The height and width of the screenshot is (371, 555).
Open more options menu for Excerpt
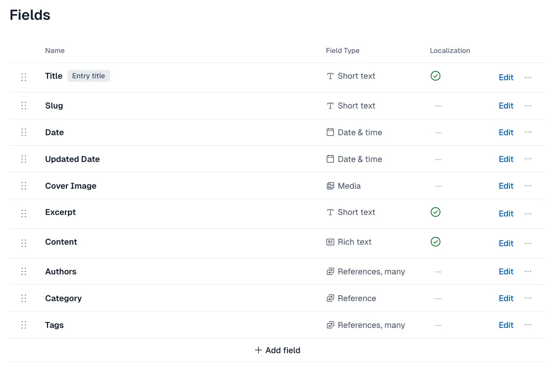(x=528, y=213)
